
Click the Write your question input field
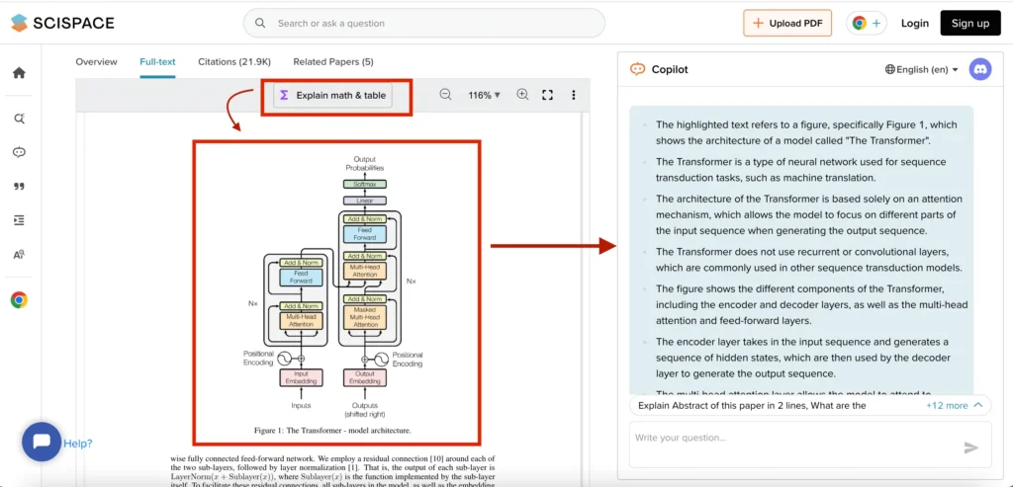[x=791, y=438]
